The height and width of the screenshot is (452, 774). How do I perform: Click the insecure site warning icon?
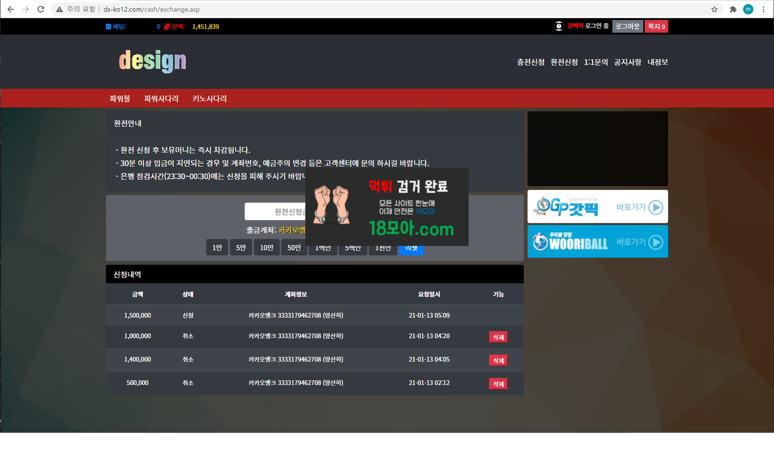[x=60, y=9]
